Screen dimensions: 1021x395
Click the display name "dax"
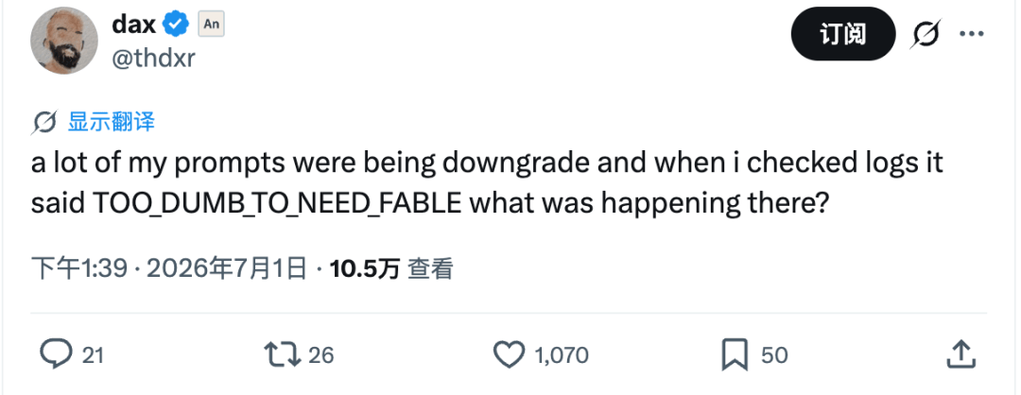[x=134, y=25]
